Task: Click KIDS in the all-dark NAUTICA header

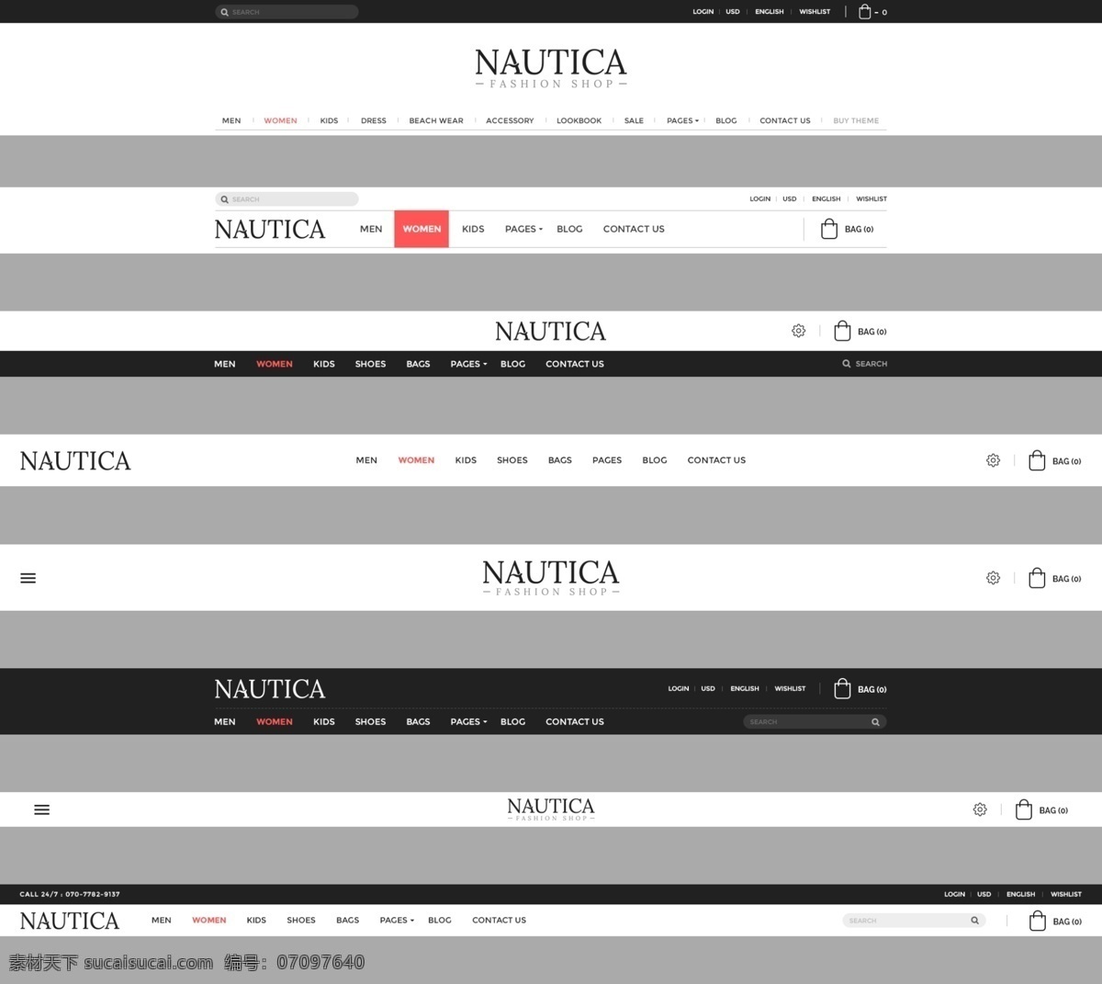Action: pos(324,721)
